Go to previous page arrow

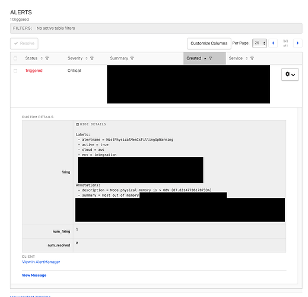click(273, 43)
